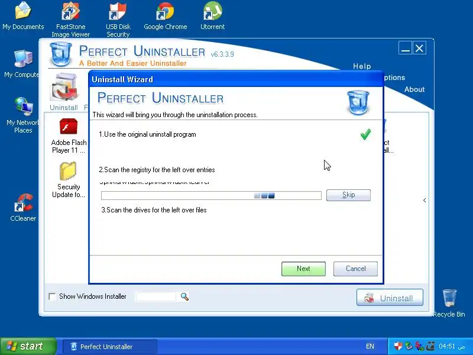The height and width of the screenshot is (355, 473).
Task: Skip the registry scan
Action: (348, 195)
